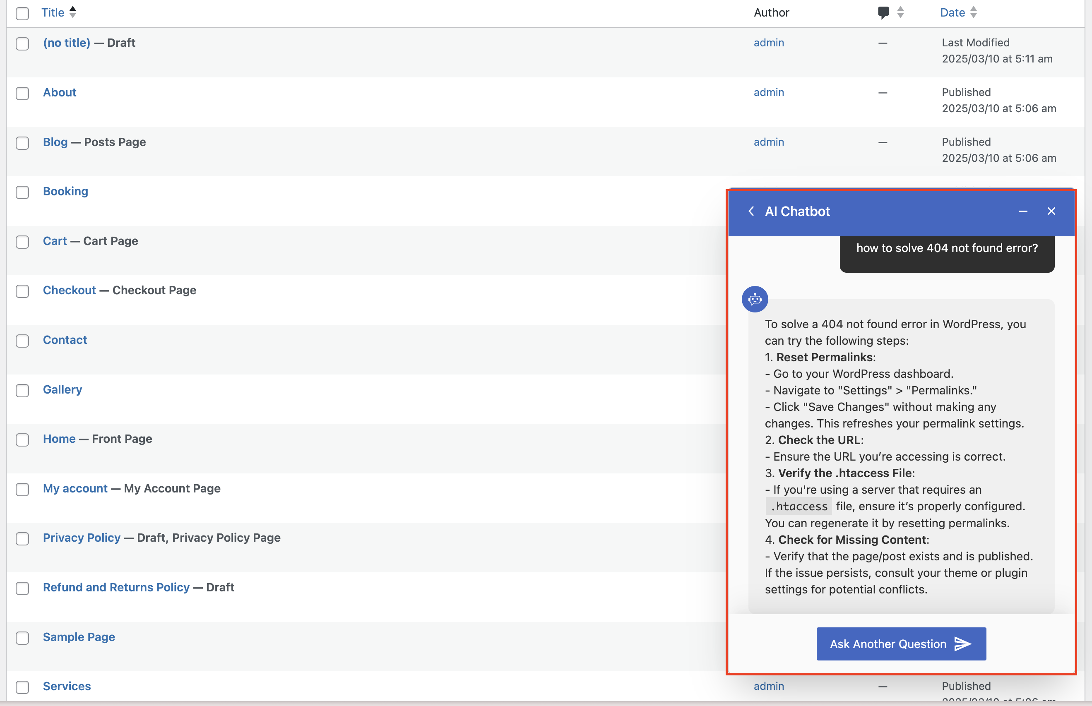Image resolution: width=1092 pixels, height=706 pixels.
Task: Click the chatbot answer message bubble
Action: coord(900,456)
